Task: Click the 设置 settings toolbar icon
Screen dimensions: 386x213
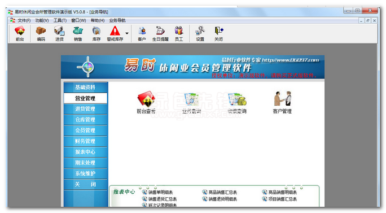Action: (200, 33)
